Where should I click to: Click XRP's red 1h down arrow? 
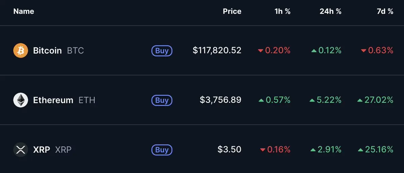point(263,150)
